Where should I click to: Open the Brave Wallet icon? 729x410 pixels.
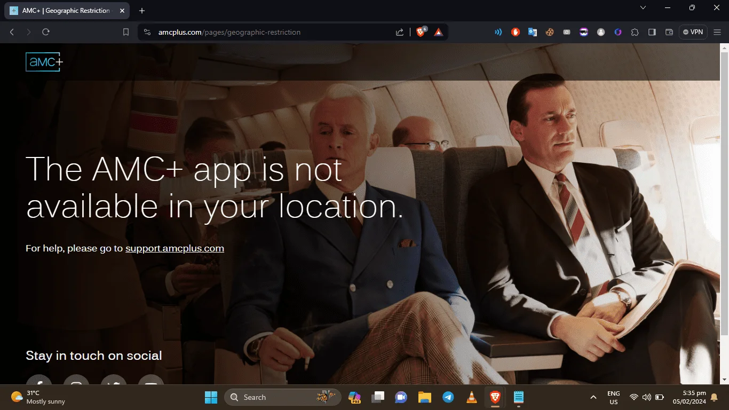tap(669, 32)
